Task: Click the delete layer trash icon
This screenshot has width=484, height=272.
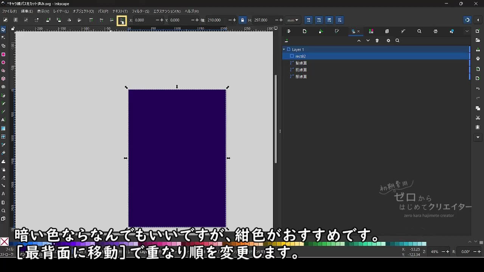Action: [x=377, y=41]
